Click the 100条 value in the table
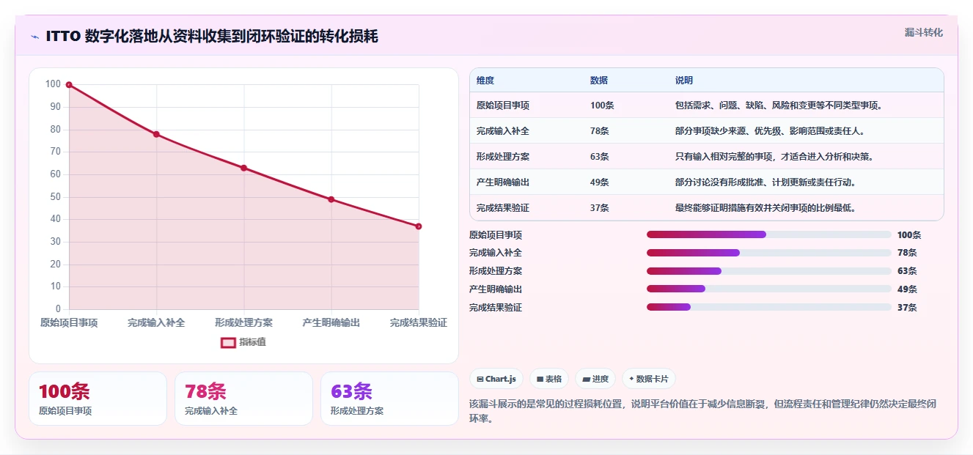 [602, 106]
